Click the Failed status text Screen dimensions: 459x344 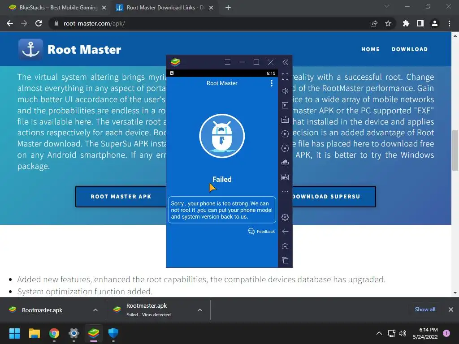tap(222, 179)
